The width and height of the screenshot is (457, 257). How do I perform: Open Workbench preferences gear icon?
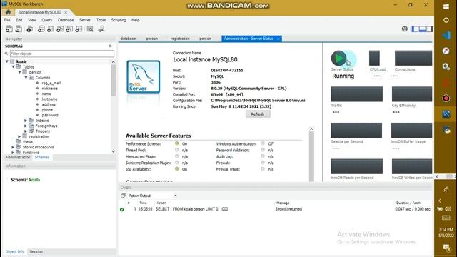(x=405, y=29)
